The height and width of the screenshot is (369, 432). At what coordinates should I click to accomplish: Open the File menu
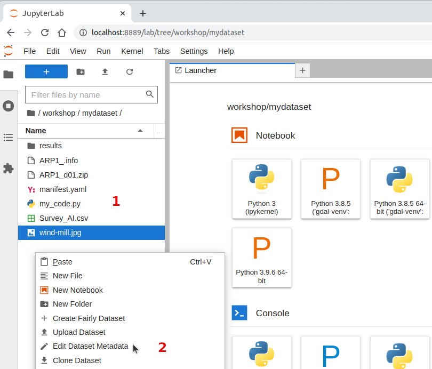[29, 51]
